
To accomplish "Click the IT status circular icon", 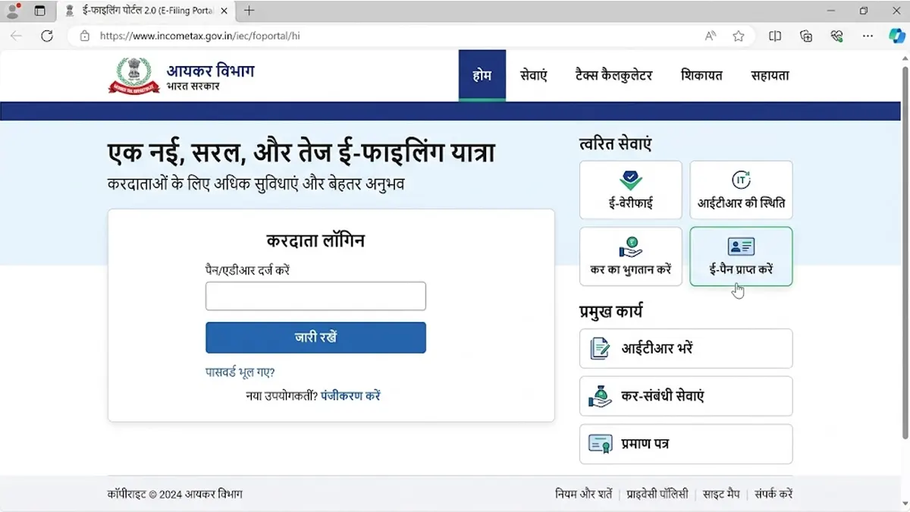I will [x=741, y=180].
